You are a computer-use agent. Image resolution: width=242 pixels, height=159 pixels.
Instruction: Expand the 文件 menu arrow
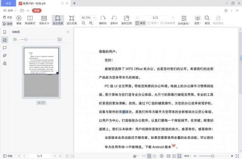(x=16, y=11)
